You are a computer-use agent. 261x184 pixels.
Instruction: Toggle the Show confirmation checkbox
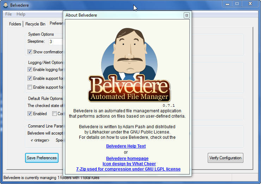30,52
